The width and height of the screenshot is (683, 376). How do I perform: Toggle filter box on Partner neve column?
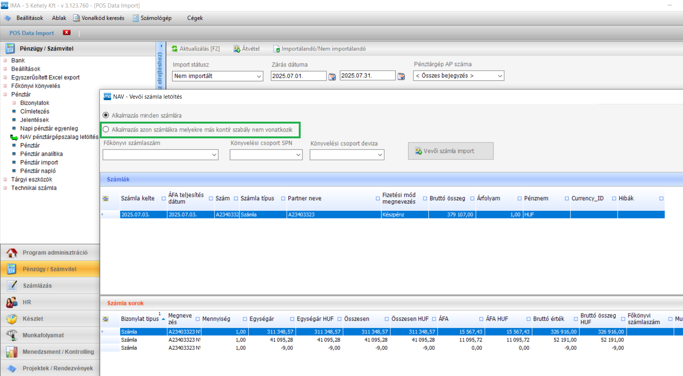[x=377, y=199]
